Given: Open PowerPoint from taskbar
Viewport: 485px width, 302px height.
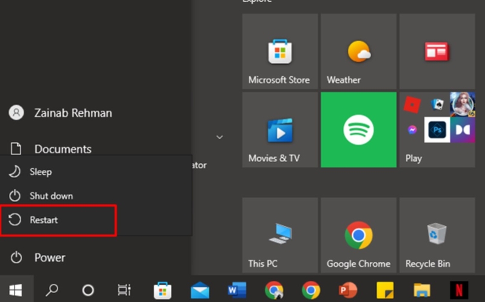Looking at the screenshot, I should pyautogui.click(x=348, y=290).
